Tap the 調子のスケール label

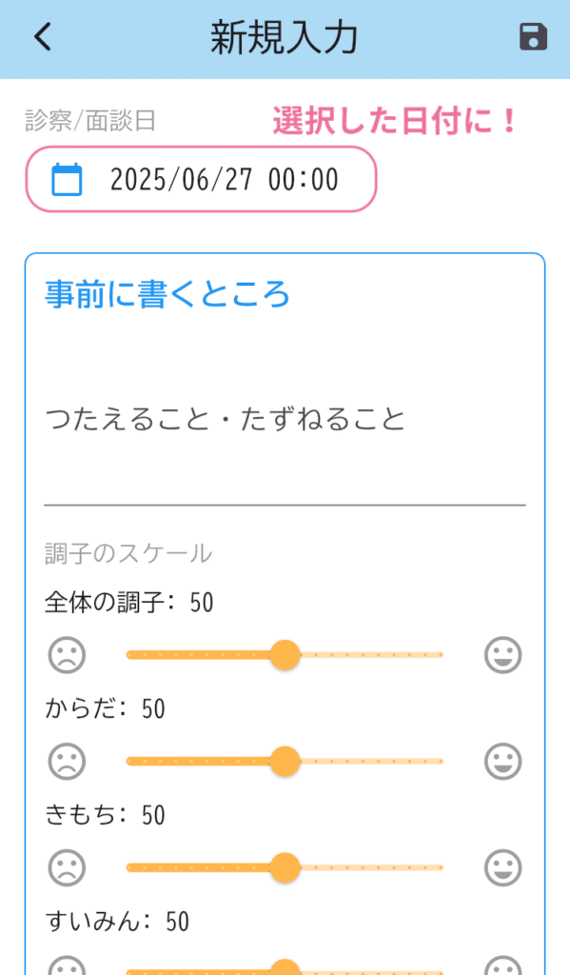tap(128, 553)
